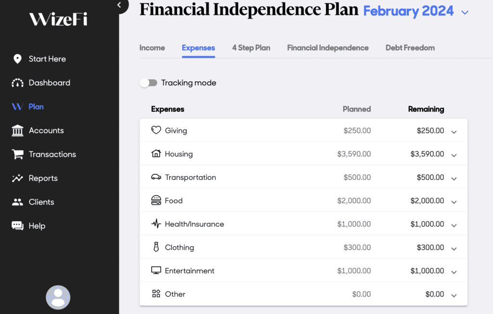Expand the Transportation expense row chevron
The image size is (493, 314).
[454, 179]
